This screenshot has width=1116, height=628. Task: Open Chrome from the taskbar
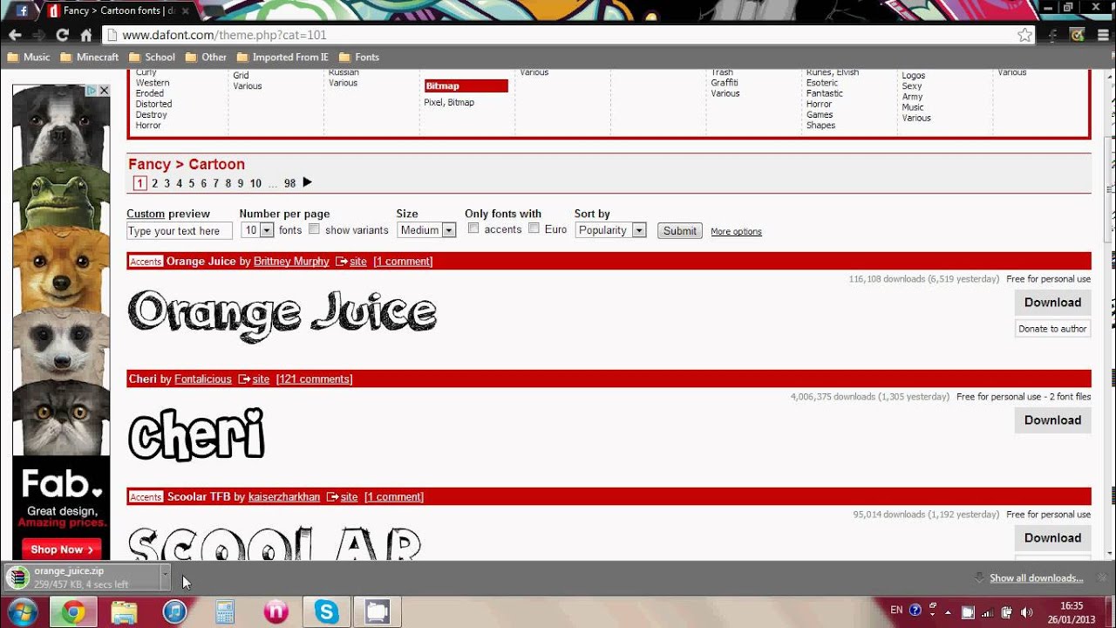[73, 612]
